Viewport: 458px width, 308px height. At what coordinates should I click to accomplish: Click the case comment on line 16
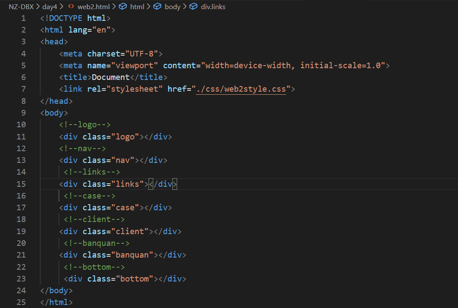[89, 196]
